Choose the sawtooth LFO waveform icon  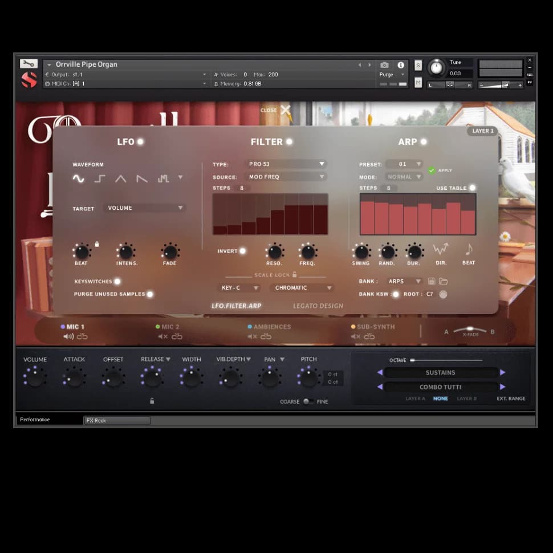click(142, 178)
